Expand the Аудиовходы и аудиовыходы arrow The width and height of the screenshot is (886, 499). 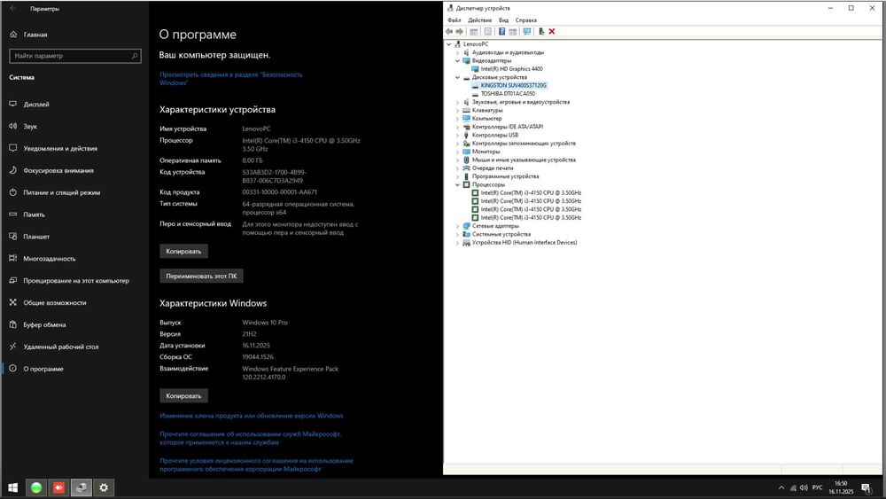pos(458,52)
